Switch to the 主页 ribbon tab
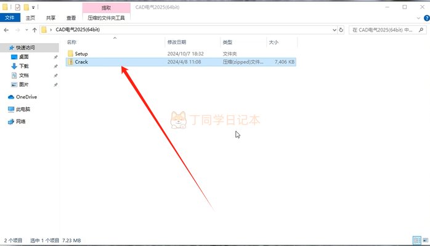 click(x=30, y=18)
